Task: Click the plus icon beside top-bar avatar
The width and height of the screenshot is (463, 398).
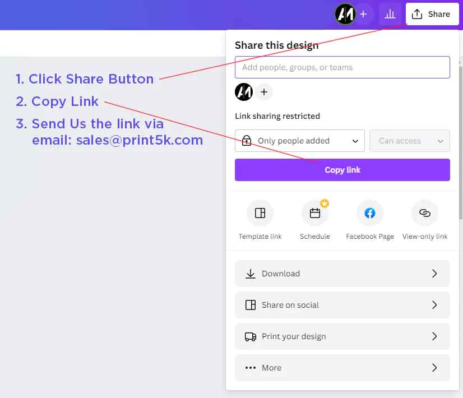Action: click(x=363, y=14)
